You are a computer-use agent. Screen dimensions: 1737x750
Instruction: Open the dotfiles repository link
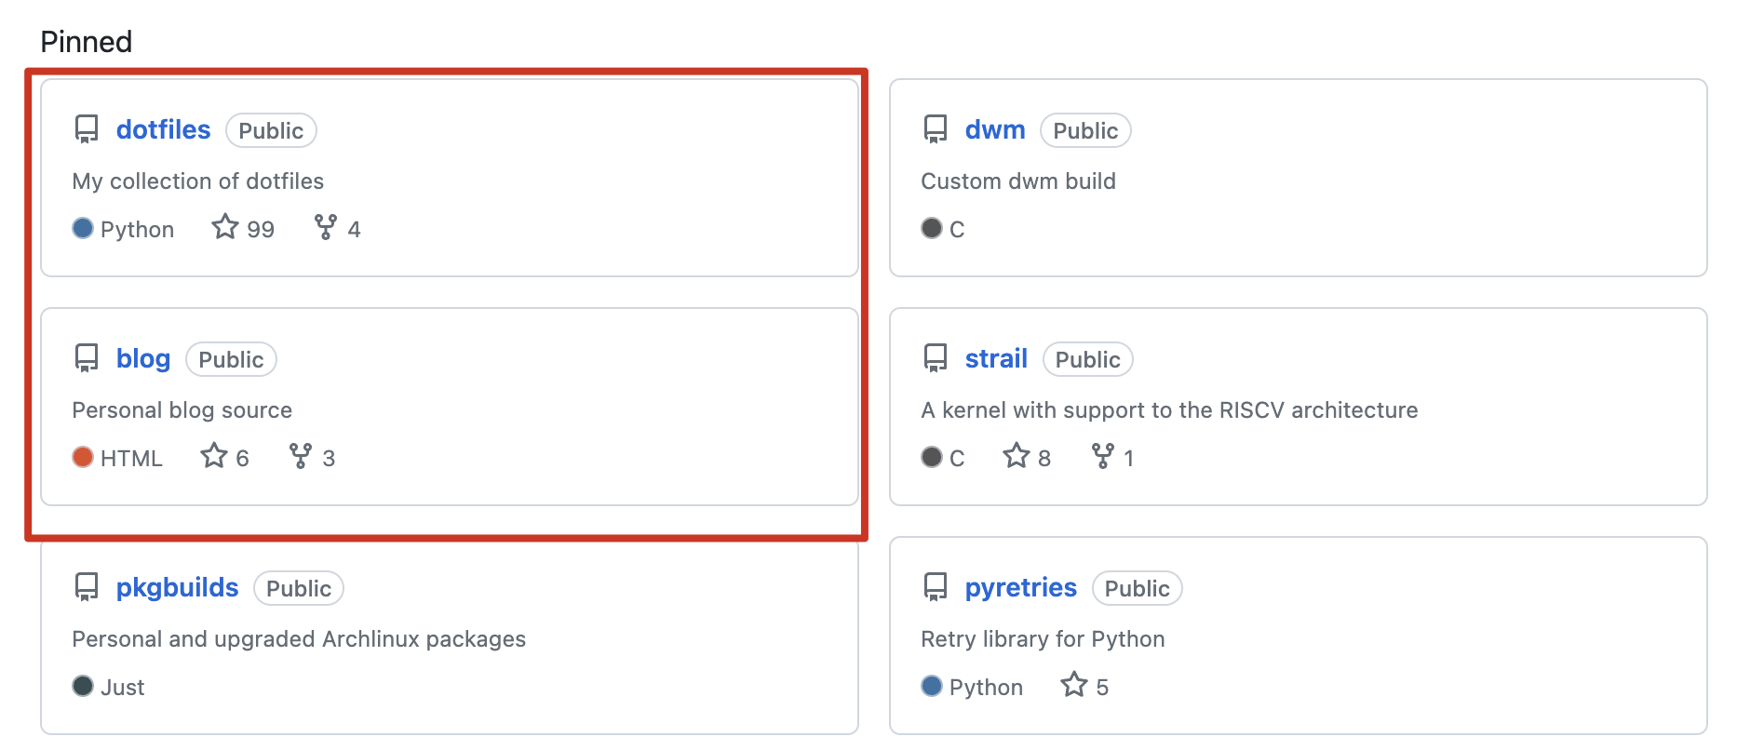[x=163, y=130]
